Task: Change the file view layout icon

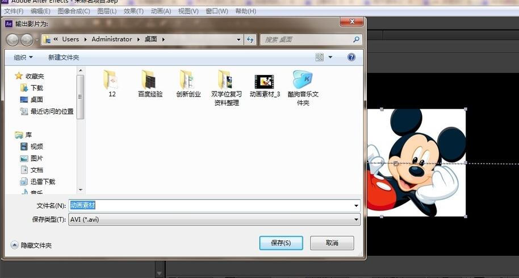Action: coord(320,57)
